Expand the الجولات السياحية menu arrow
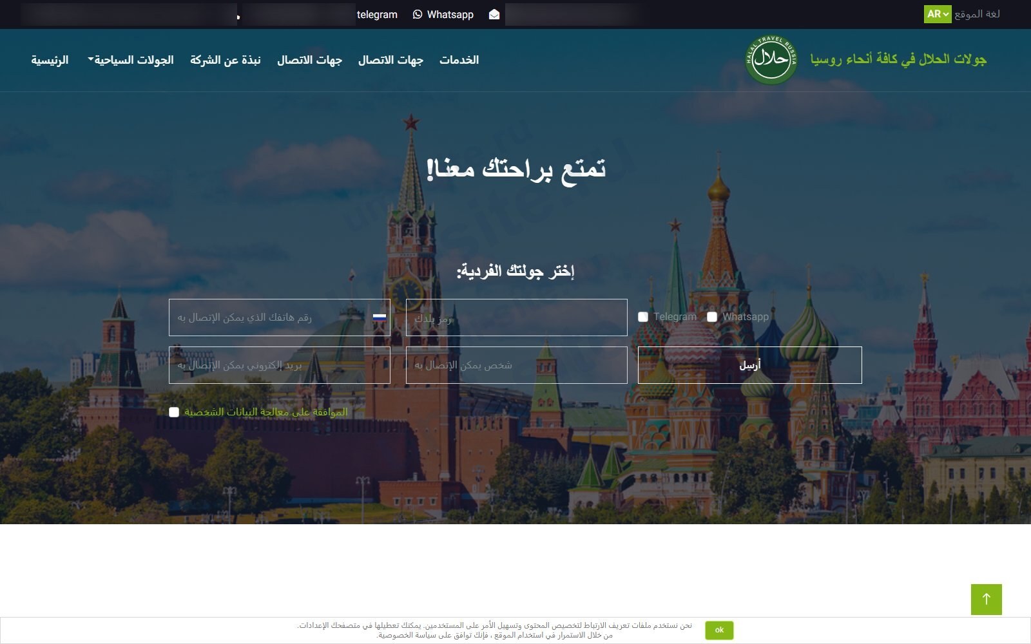Image resolution: width=1031 pixels, height=644 pixels. pos(91,59)
